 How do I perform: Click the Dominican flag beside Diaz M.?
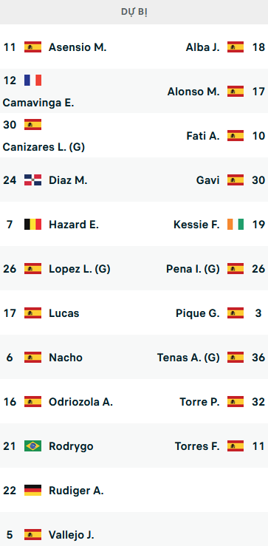(32, 180)
